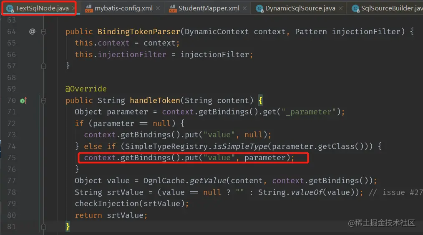Click the '// issue #27' comment

click(395, 192)
